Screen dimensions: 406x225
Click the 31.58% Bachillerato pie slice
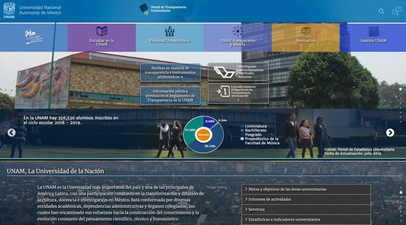click(x=191, y=131)
